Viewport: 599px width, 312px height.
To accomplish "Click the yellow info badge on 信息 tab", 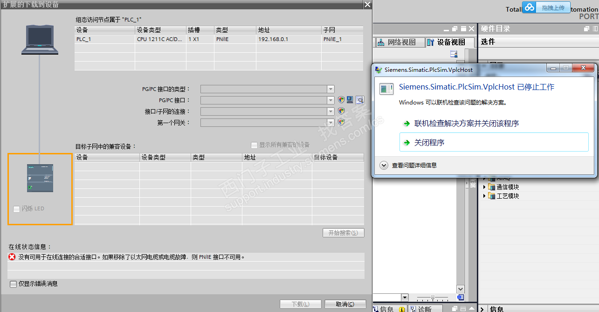I will click(x=402, y=309).
